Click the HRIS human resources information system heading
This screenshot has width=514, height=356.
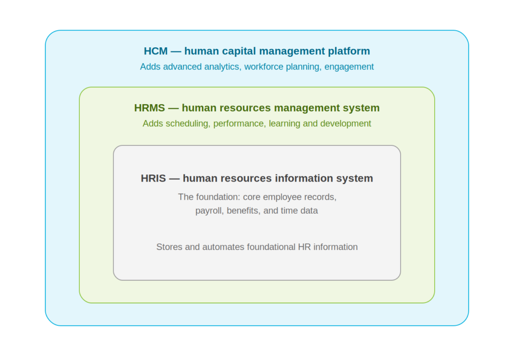(256, 179)
